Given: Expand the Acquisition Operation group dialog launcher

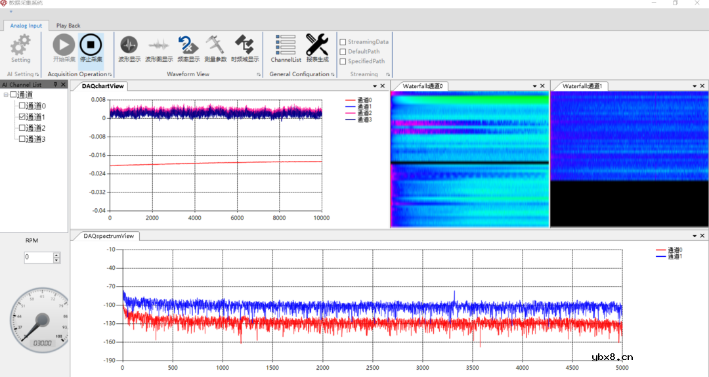Looking at the screenshot, I should click(110, 75).
